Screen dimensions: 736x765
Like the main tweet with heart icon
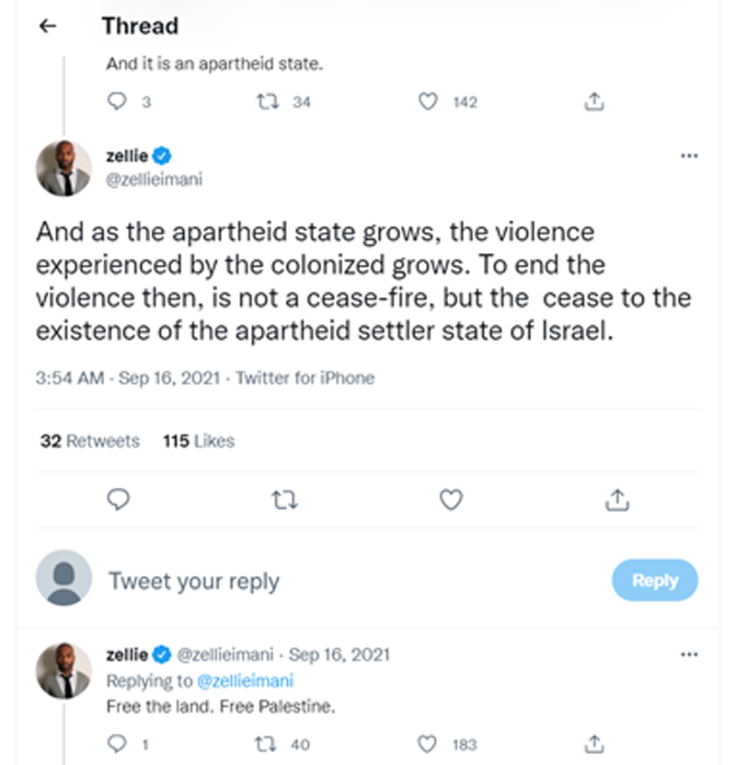click(450, 499)
